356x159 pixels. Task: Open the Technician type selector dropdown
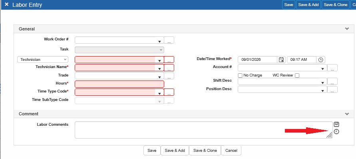coord(43,60)
